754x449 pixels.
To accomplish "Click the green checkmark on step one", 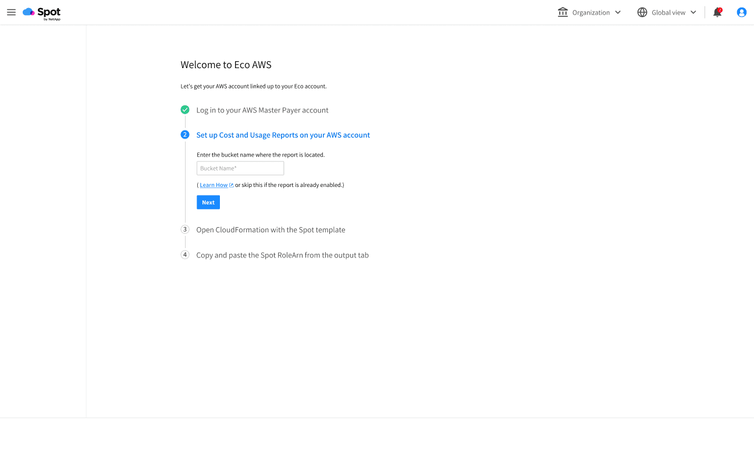I will coord(185,109).
